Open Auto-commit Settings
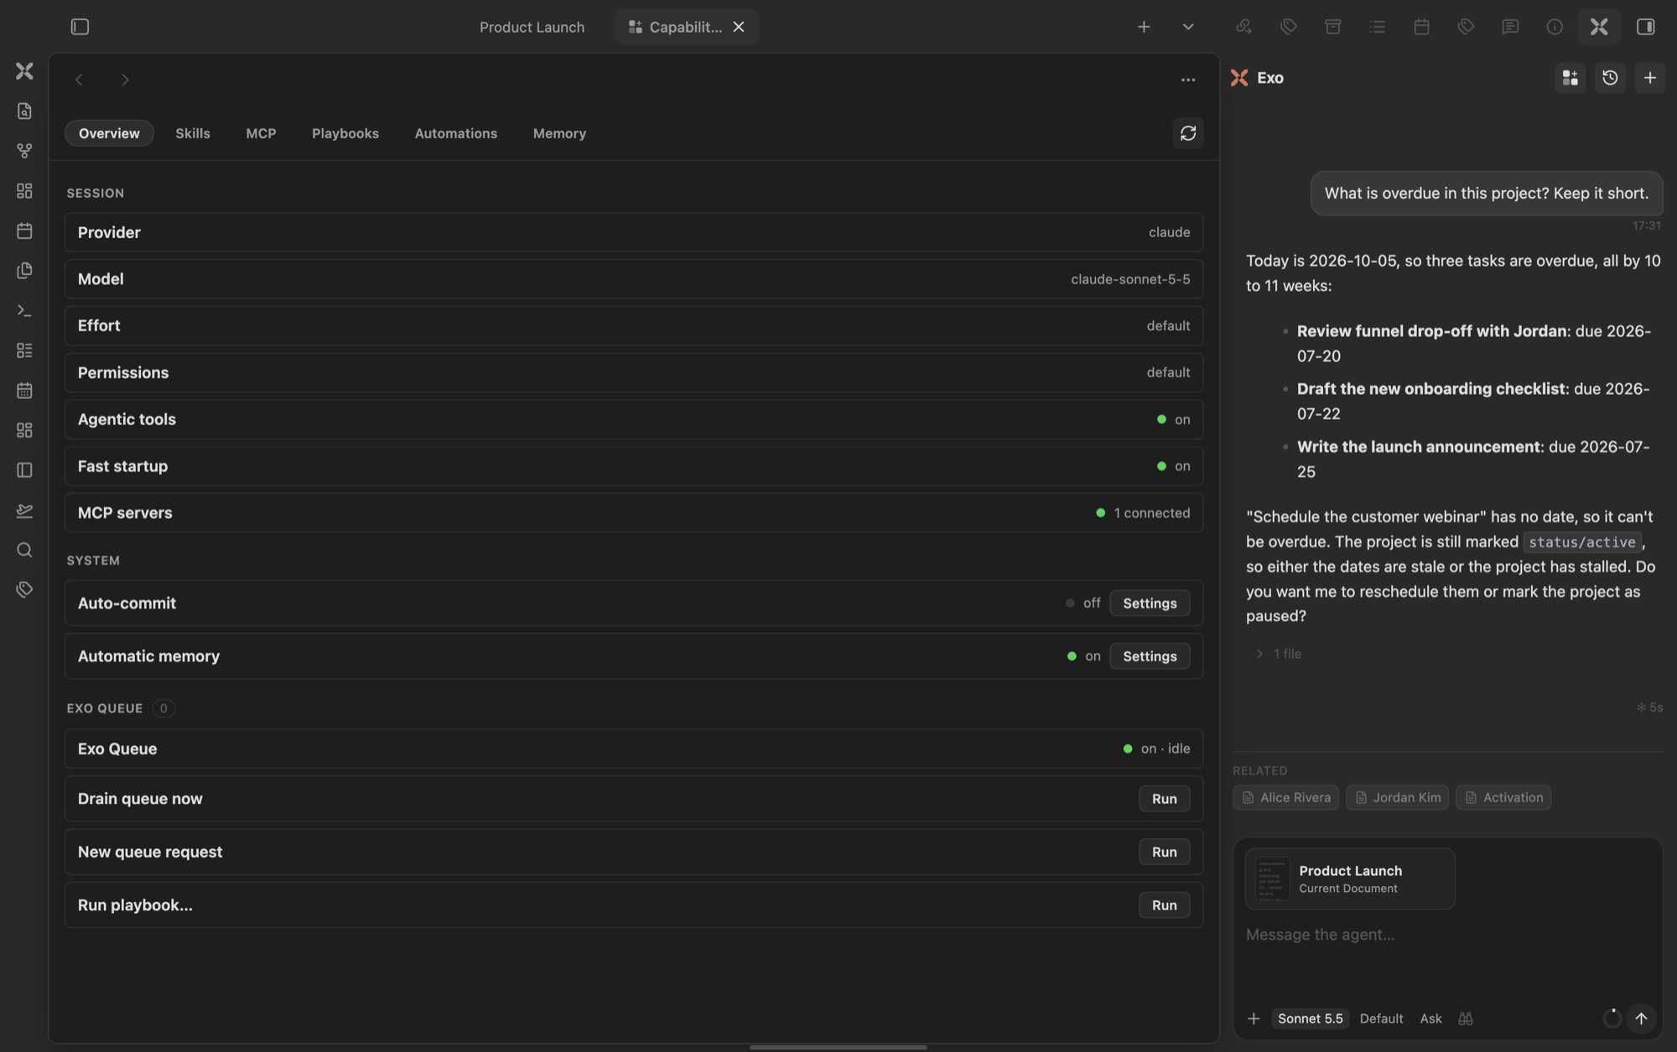Viewport: 1677px width, 1052px height. 1150,604
